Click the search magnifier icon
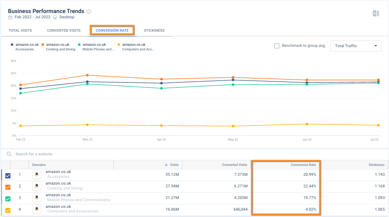This screenshot has width=389, height=217. coord(9,154)
